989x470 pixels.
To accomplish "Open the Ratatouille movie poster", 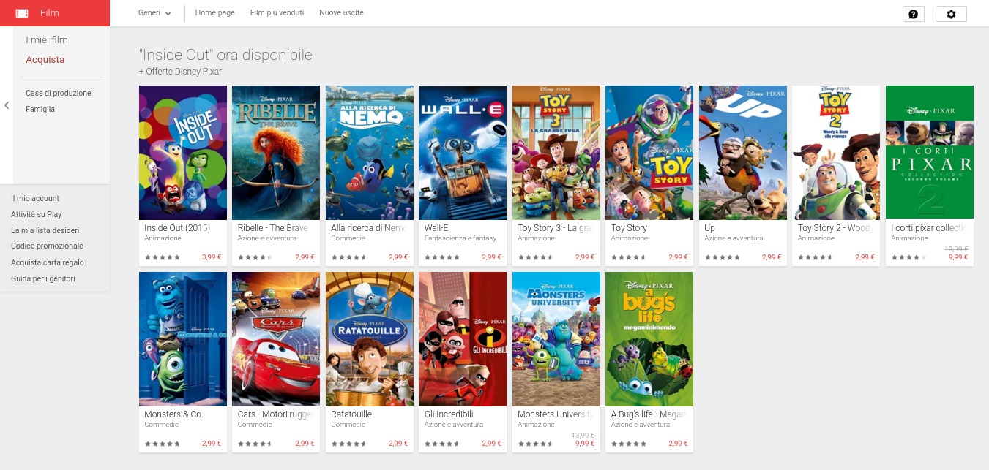I will (x=370, y=339).
